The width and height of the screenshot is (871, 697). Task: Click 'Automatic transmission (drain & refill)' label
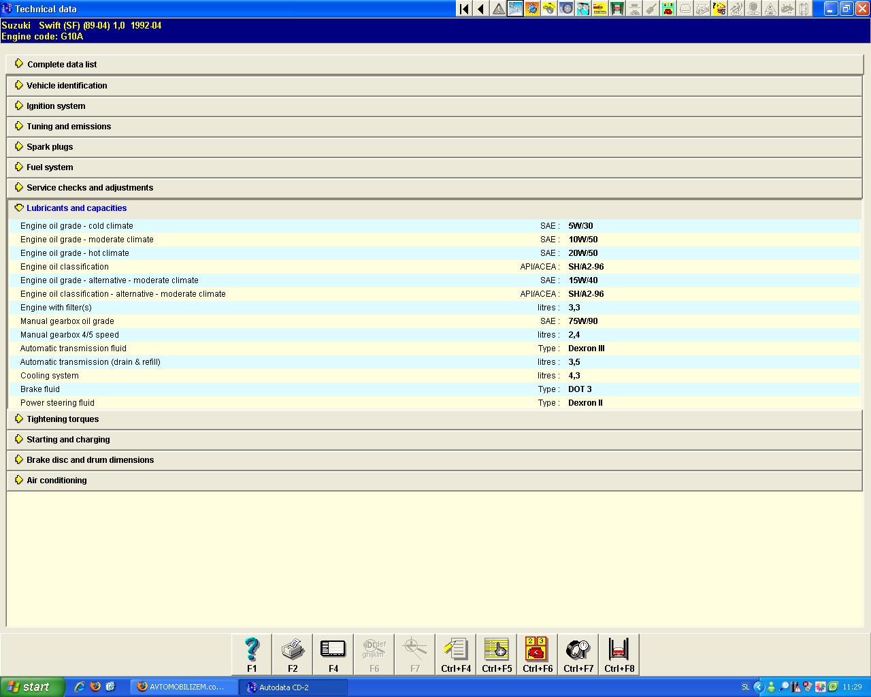pyautogui.click(x=91, y=362)
